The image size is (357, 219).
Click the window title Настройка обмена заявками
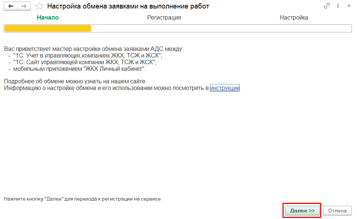point(128,6)
